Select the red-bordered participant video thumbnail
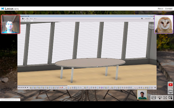Image resolution: width=174 pixels, height=108 pixels. click(x=10, y=24)
